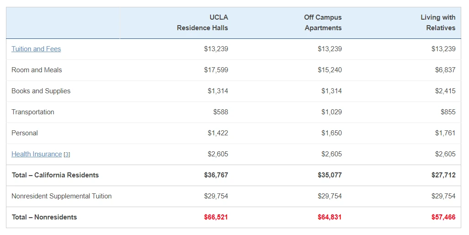Click red $66,521 nonresident residence halls total
Image resolution: width=469 pixels, height=235 pixels.
coord(216,217)
